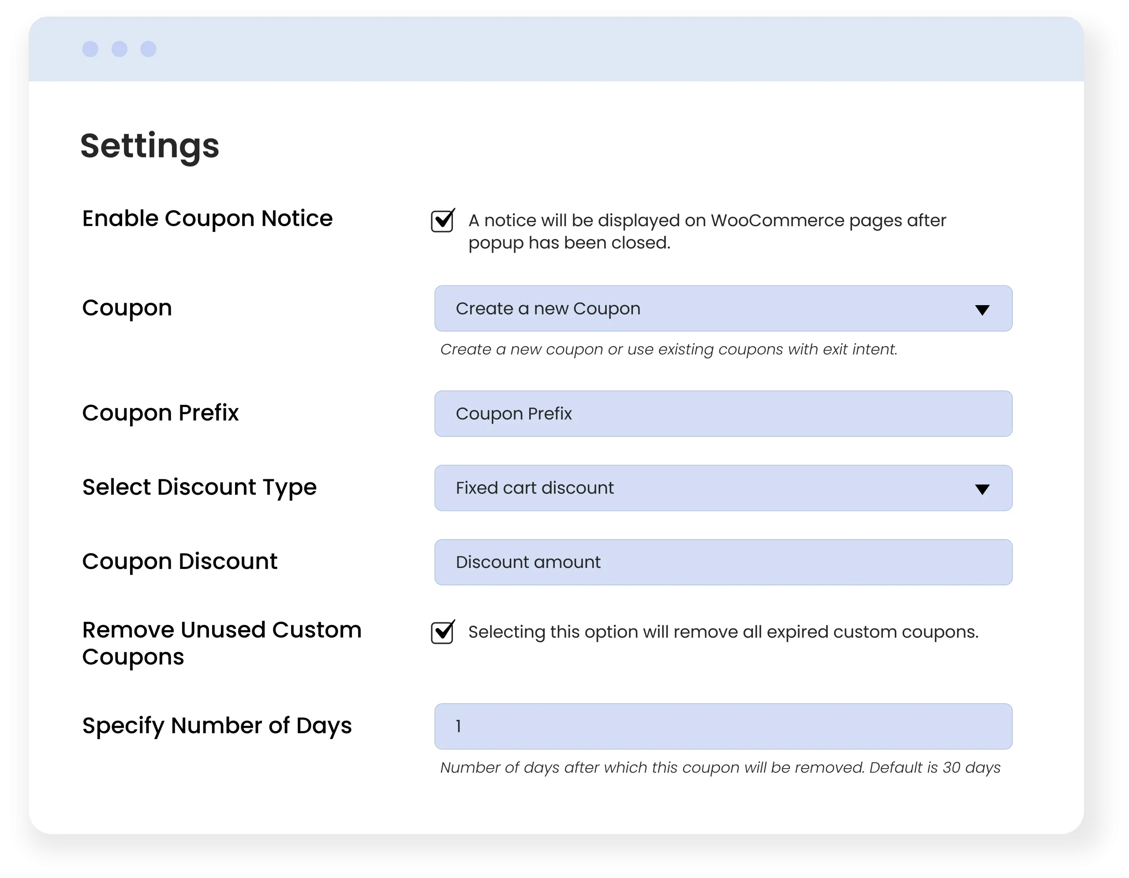Toggle the Enable Coupon Notice checkbox
This screenshot has height=878, width=1129.
(x=442, y=222)
